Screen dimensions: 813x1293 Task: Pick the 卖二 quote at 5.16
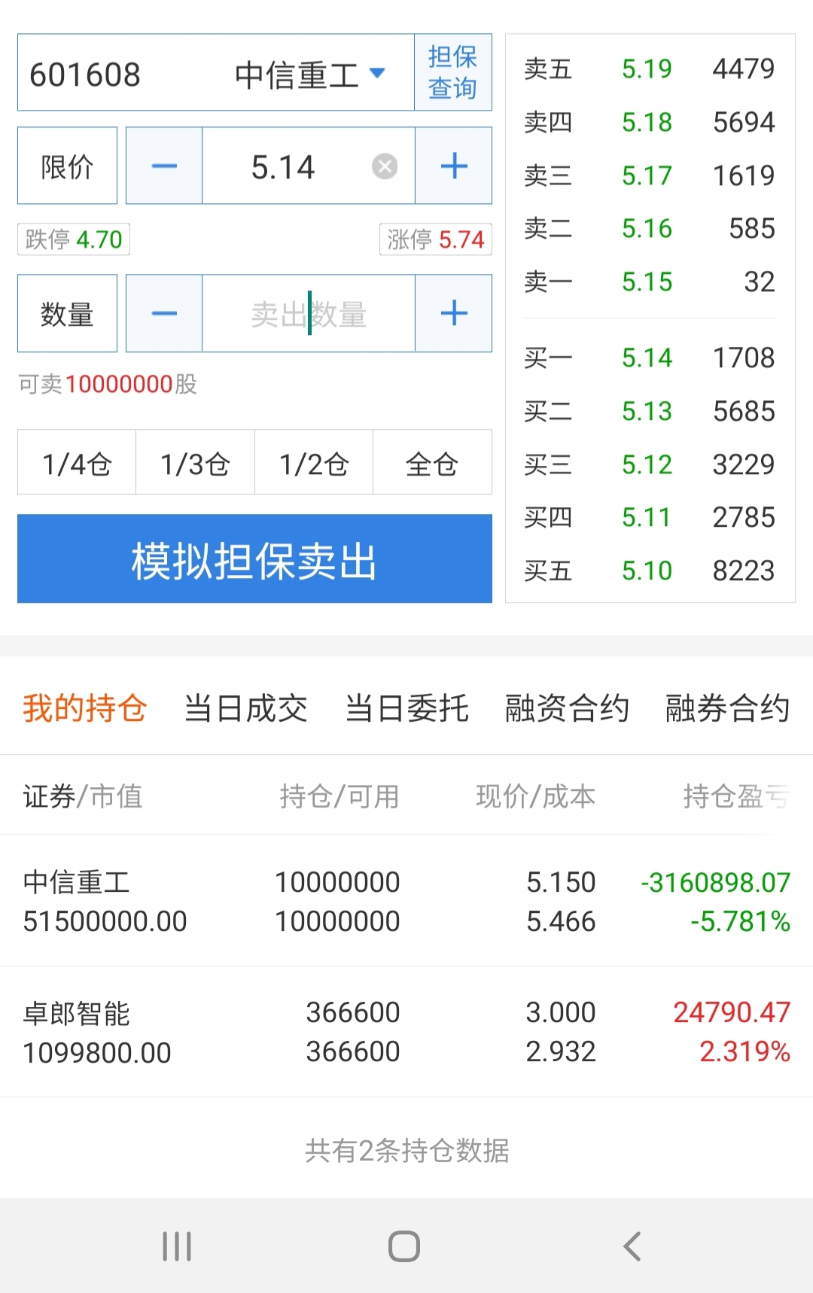point(650,228)
